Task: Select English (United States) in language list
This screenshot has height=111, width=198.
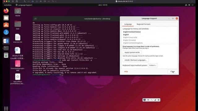Action: point(132,32)
